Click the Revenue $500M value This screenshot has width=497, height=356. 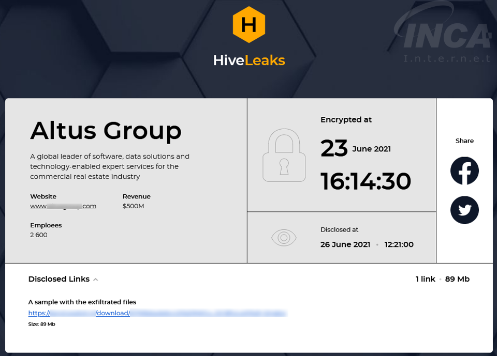(133, 206)
